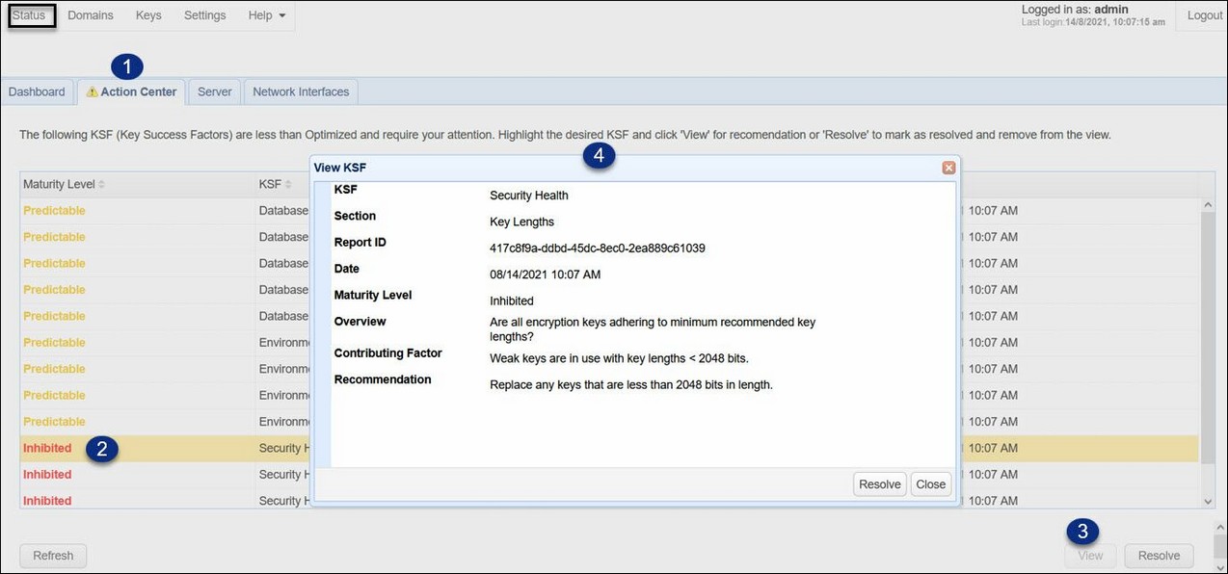Click the View KSF dialog title
The width and height of the screenshot is (1228, 574).
point(340,168)
